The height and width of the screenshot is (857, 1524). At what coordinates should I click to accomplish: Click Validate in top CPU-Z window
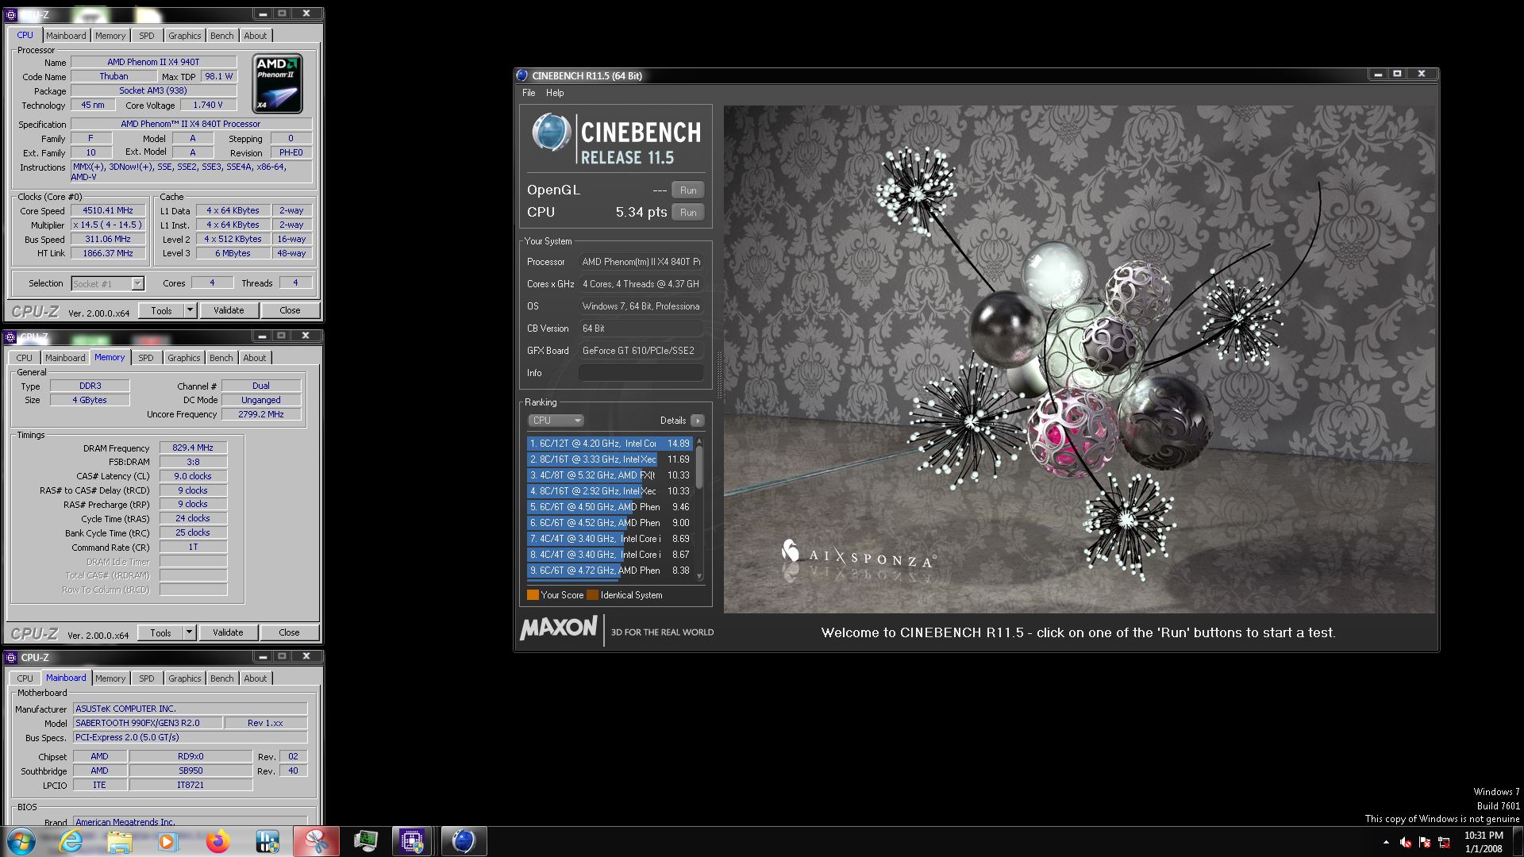tap(229, 310)
